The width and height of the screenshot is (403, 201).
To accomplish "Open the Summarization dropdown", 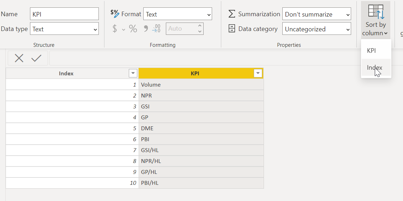I will pyautogui.click(x=317, y=14).
